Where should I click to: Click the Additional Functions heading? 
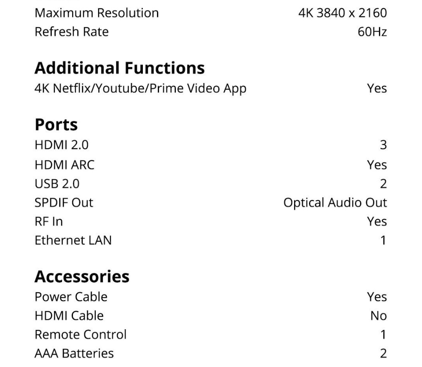[120, 68]
